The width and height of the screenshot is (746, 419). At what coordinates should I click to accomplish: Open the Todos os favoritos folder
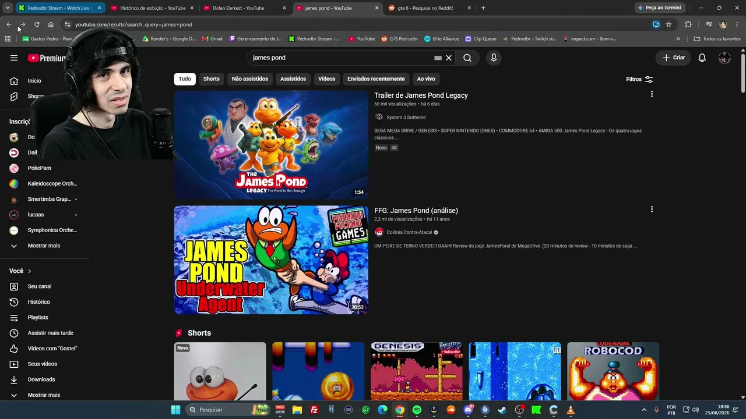click(x=717, y=39)
